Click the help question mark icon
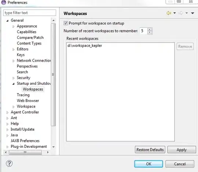The width and height of the screenshot is (198, 172). pyautogui.click(x=9, y=164)
